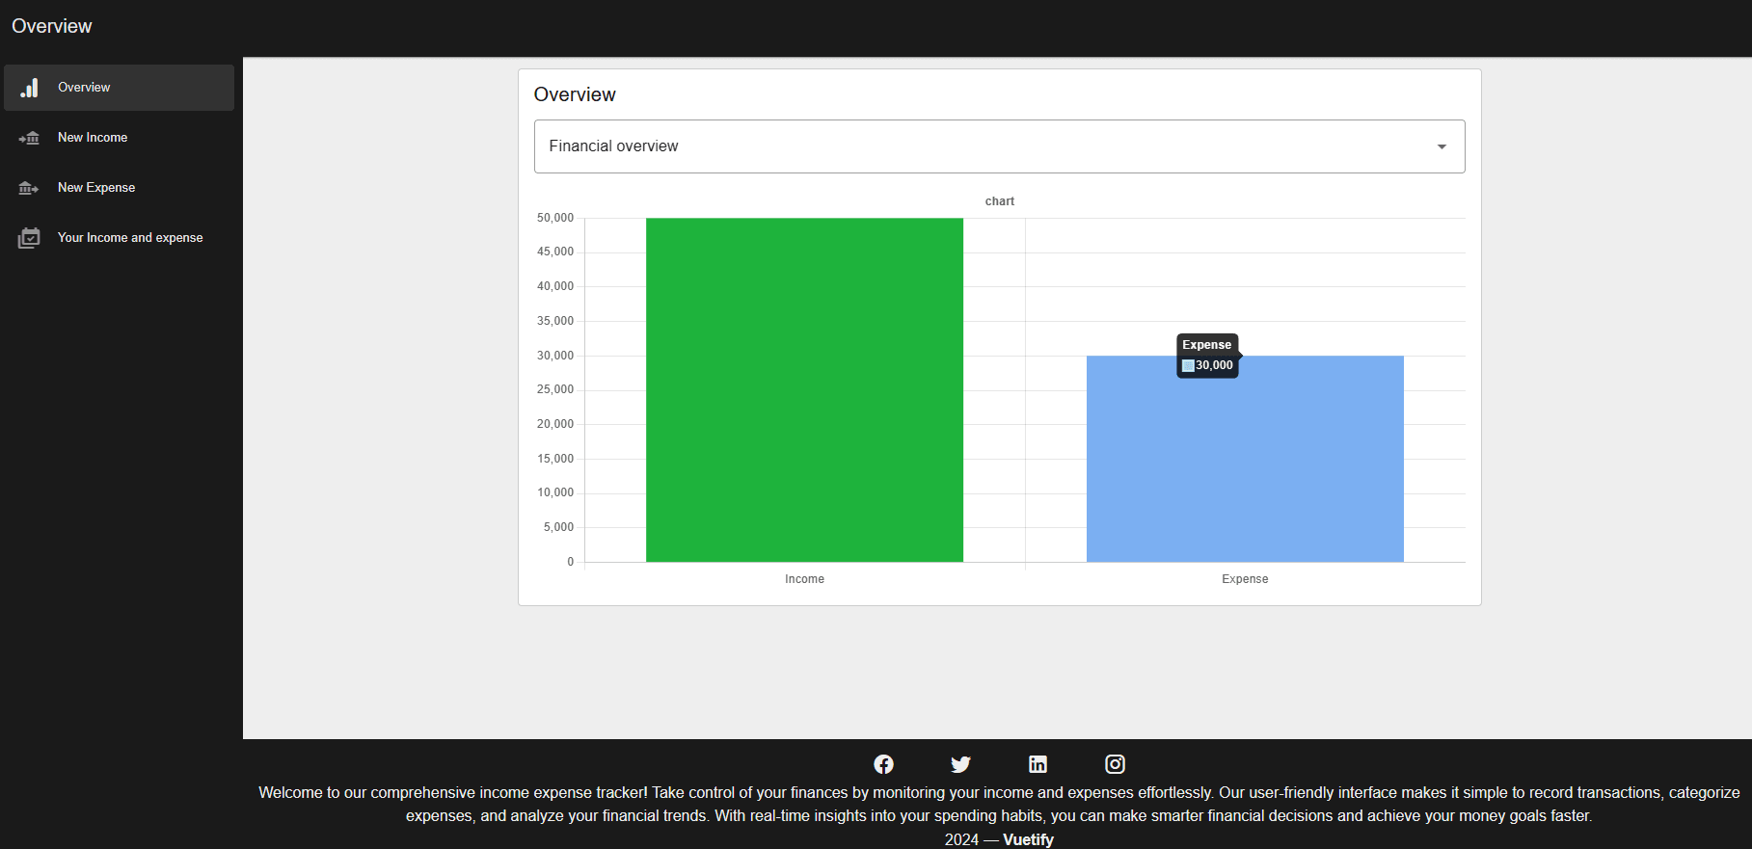The width and height of the screenshot is (1752, 849).
Task: Click the Vuetify text in footer
Action: pos(1028,839)
